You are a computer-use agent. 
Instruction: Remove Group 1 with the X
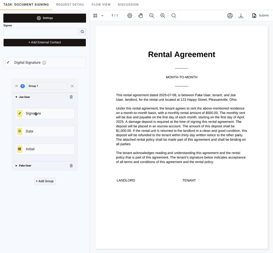point(72,86)
